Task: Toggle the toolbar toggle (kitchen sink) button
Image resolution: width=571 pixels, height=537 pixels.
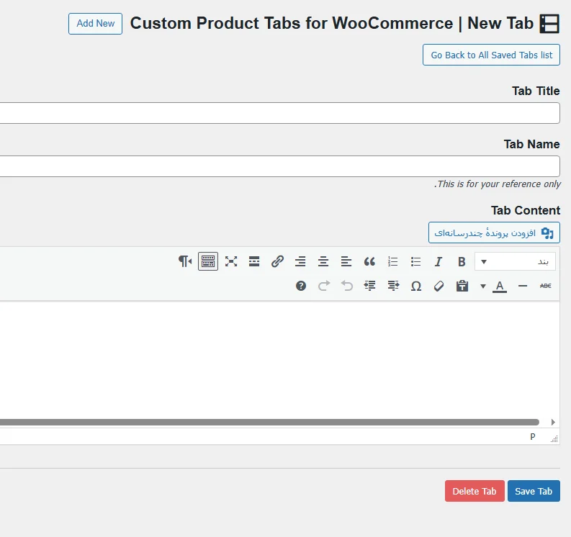Action: [x=208, y=261]
